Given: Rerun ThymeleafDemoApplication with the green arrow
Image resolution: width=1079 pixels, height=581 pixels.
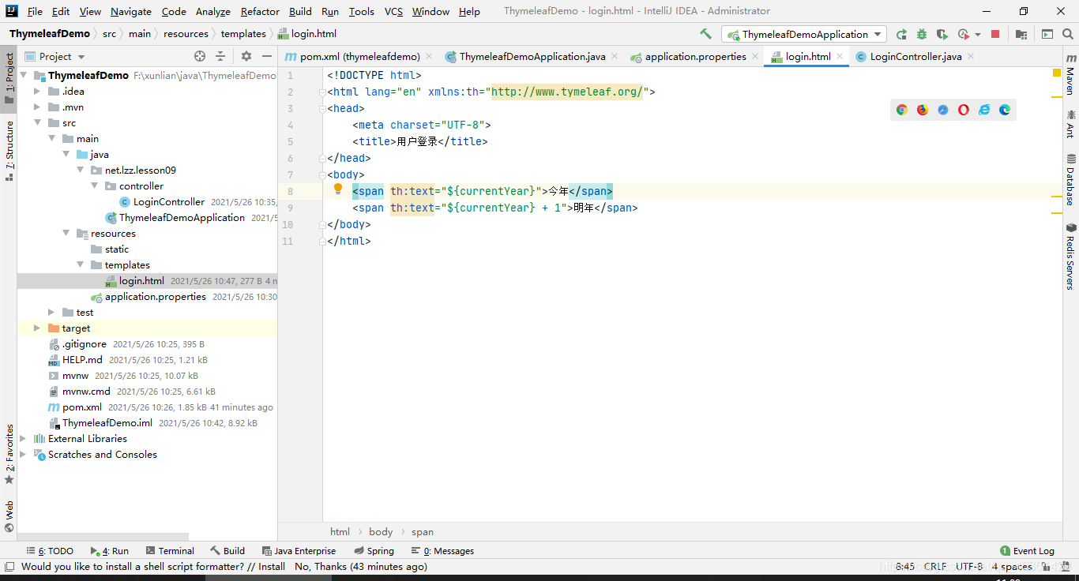Looking at the screenshot, I should coord(901,34).
